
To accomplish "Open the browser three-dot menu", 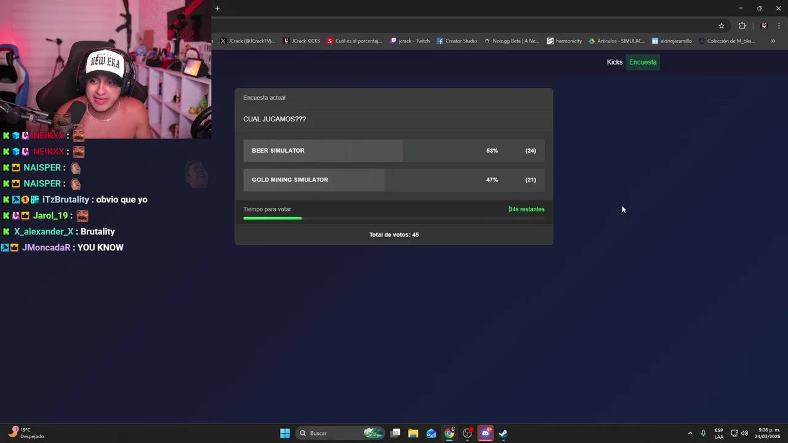I will click(x=779, y=26).
